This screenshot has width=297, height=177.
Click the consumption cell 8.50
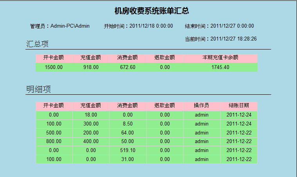(x=128, y=124)
